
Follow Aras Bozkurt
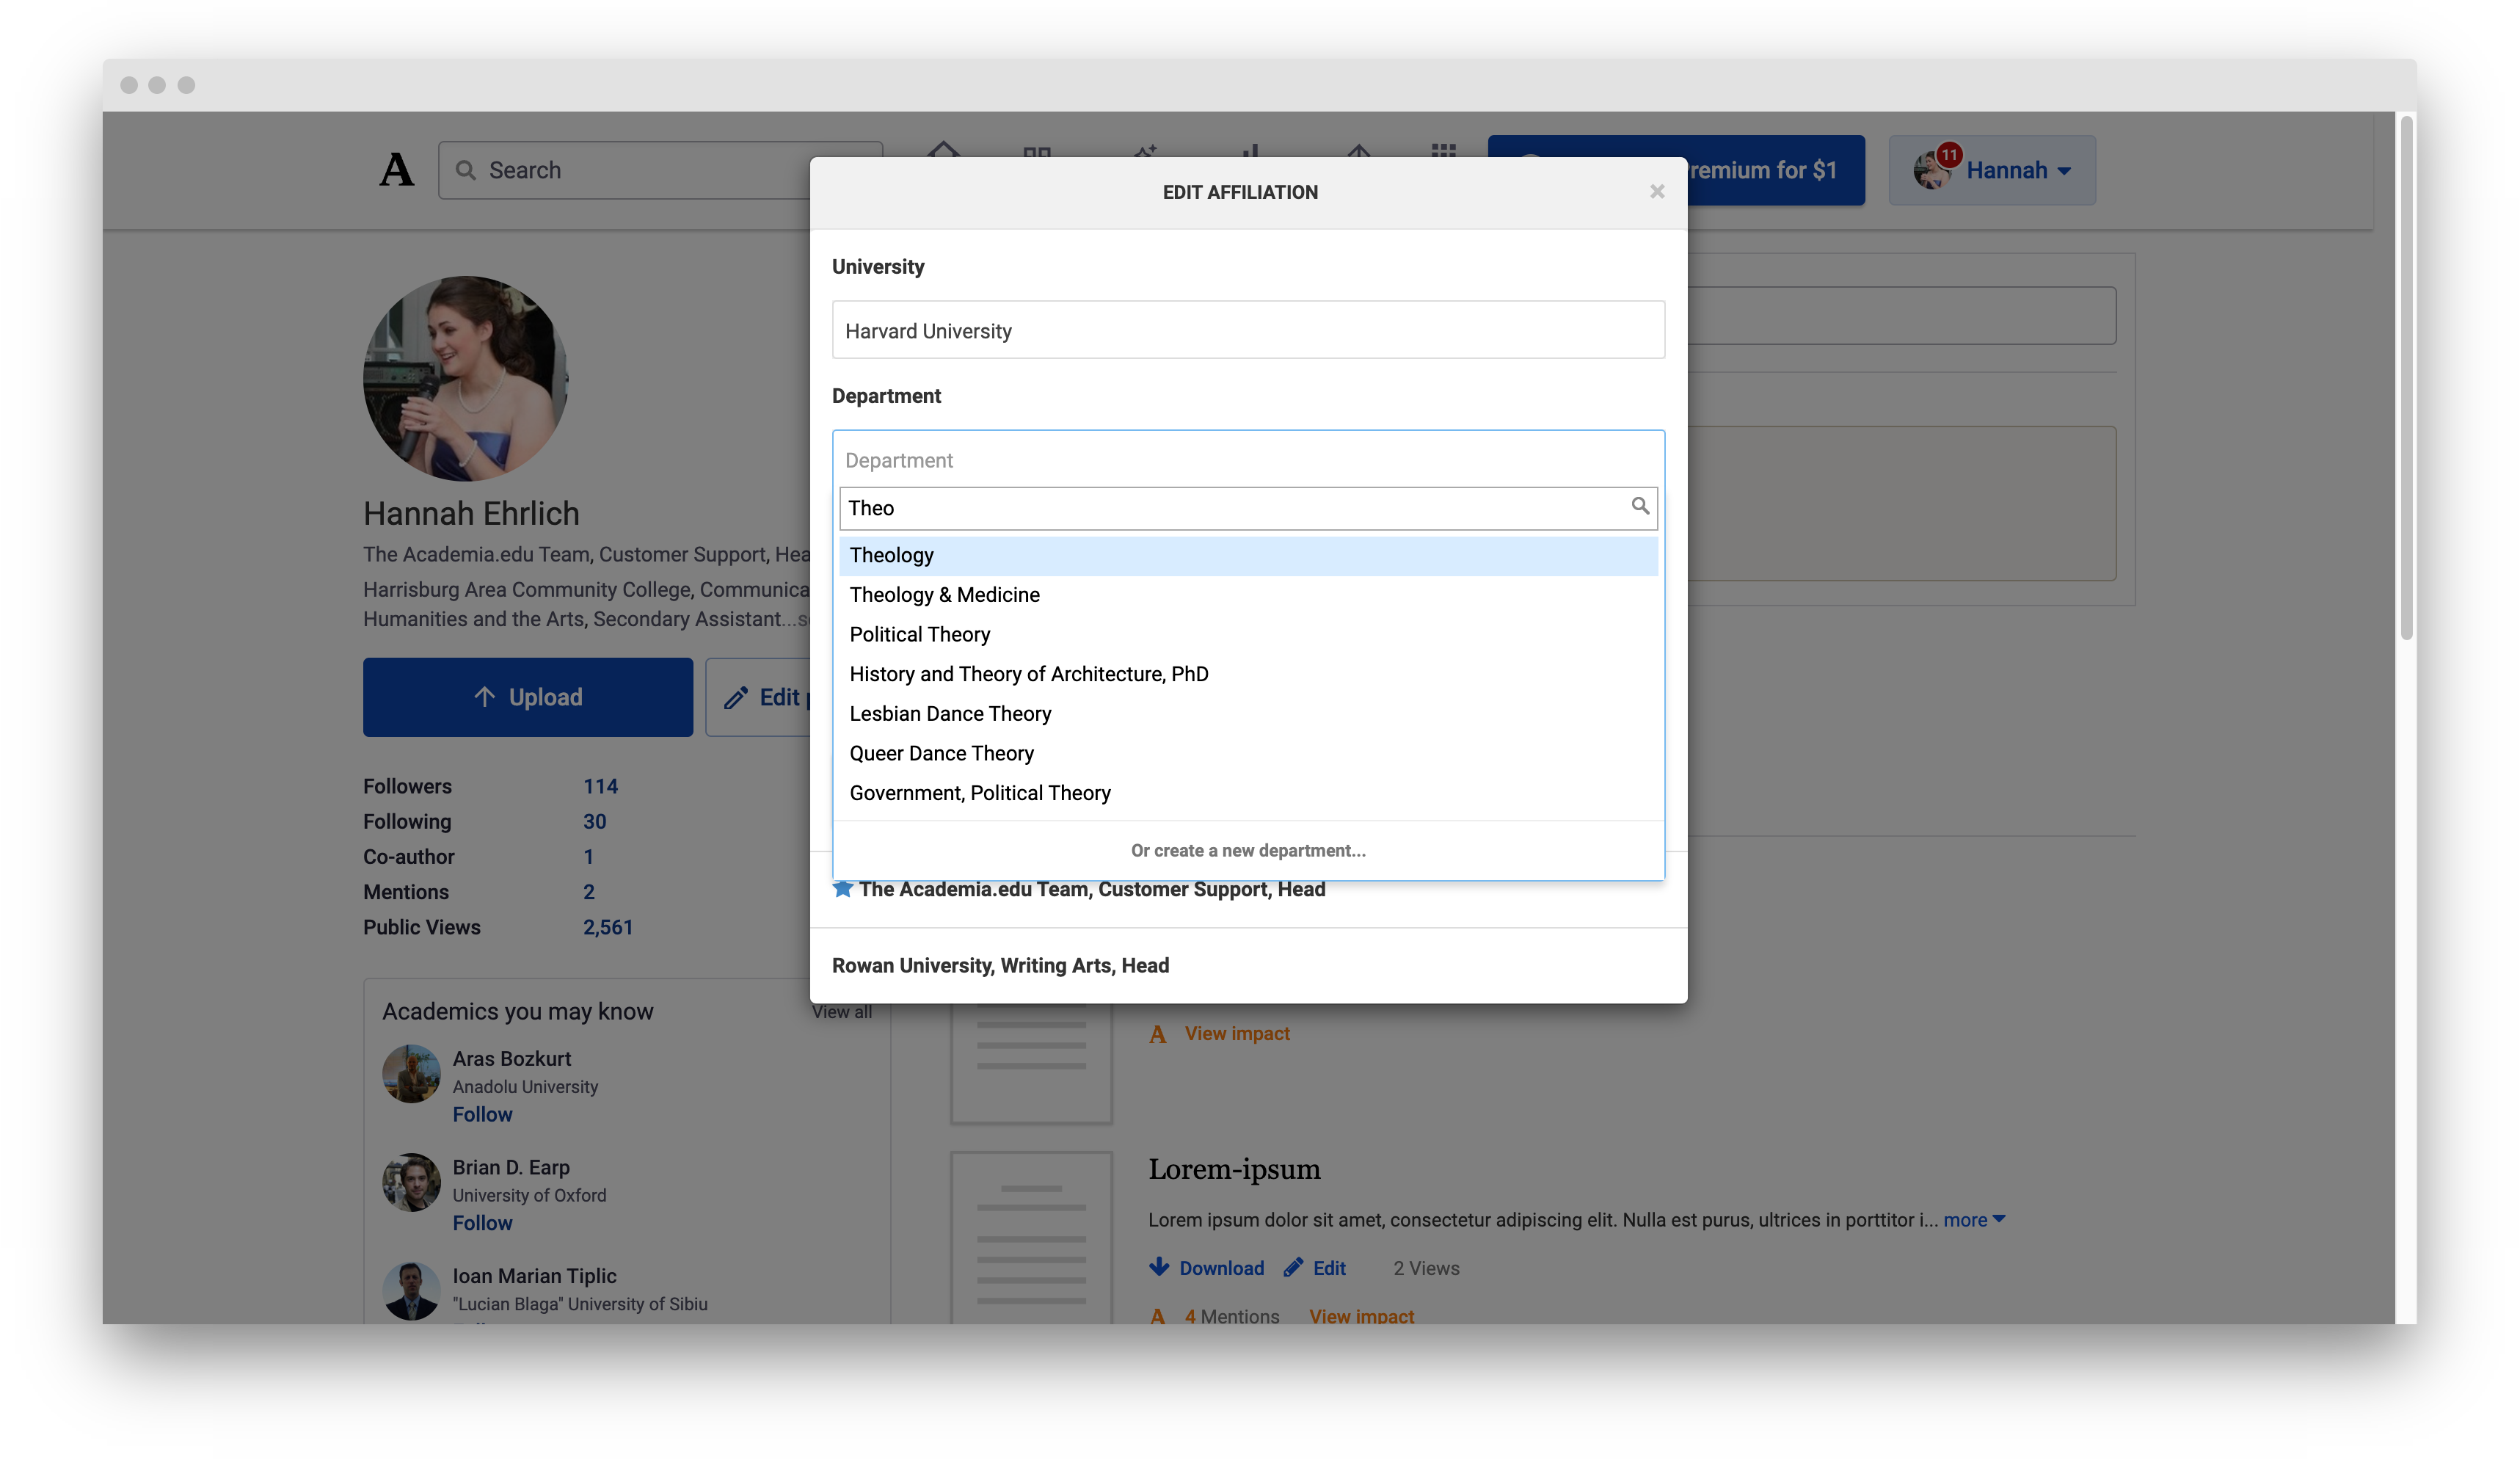point(482,1114)
